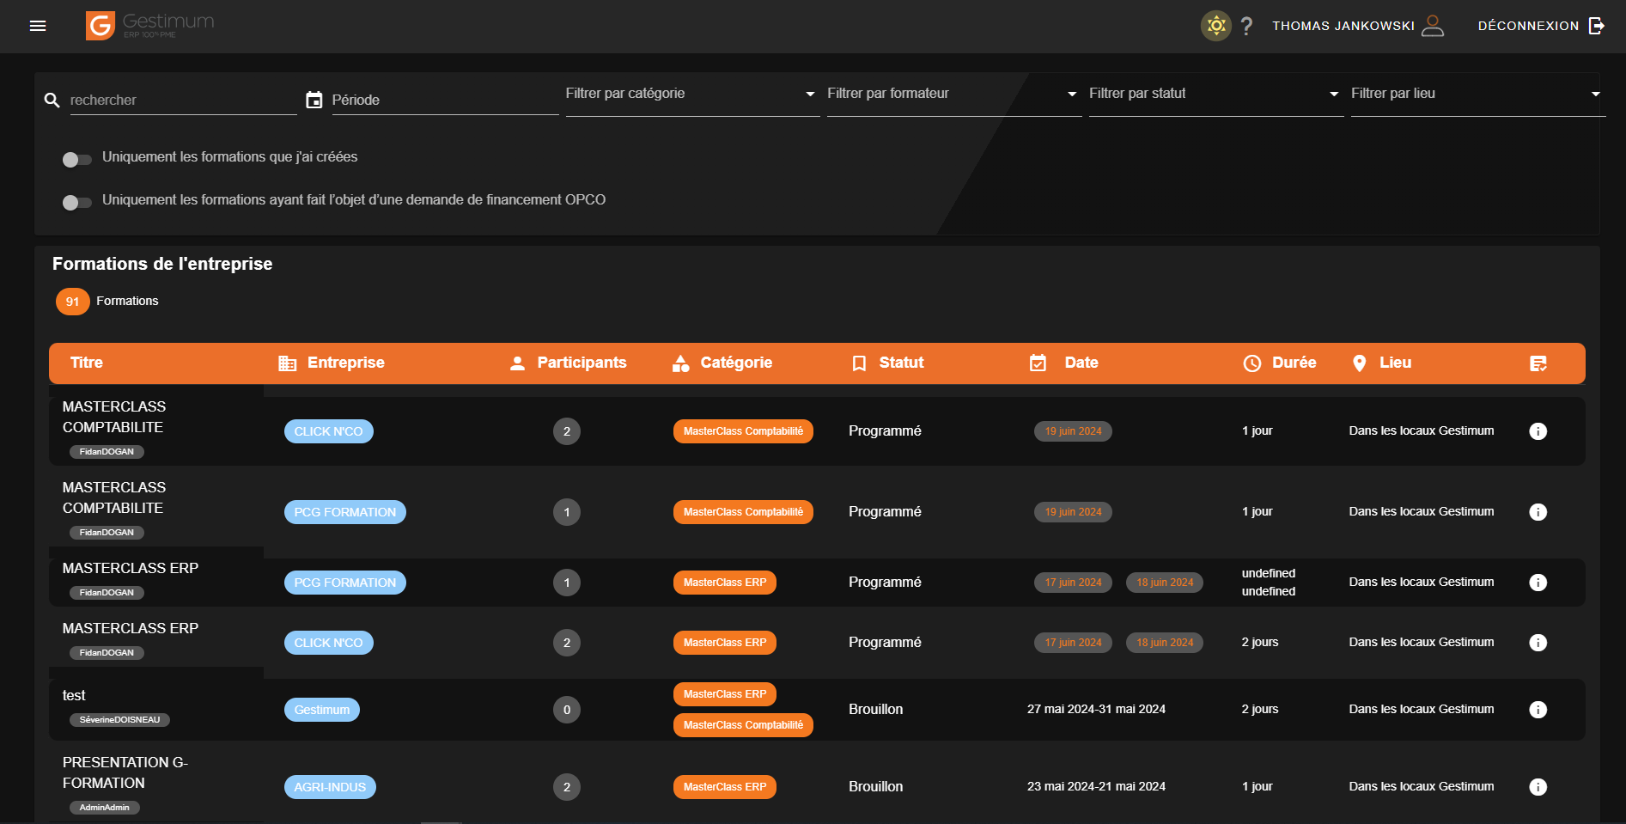Enable only formations I created toggle
This screenshot has height=824, width=1626.
(x=77, y=159)
